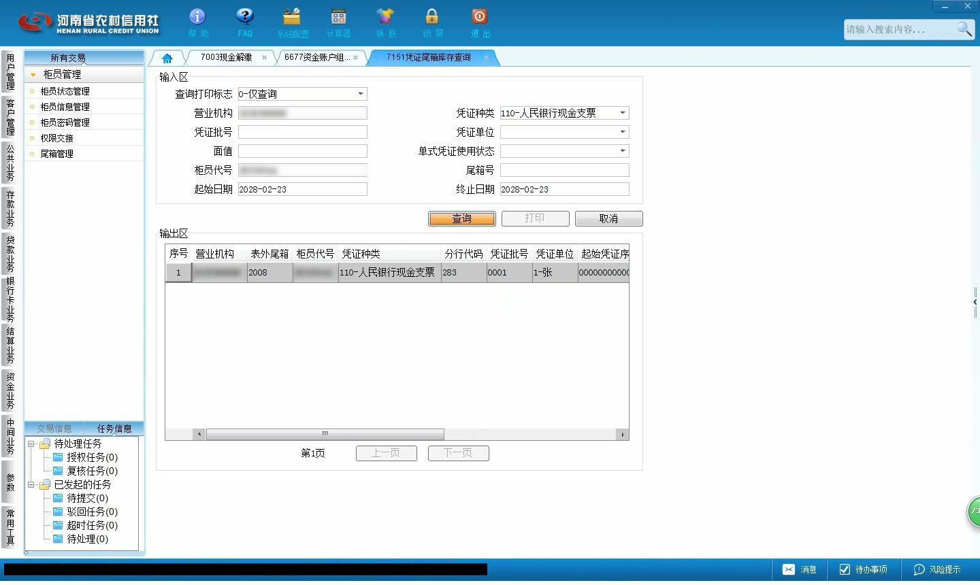The image size is (980, 585).
Task: Open the 帮助 help icon
Action: (x=197, y=22)
